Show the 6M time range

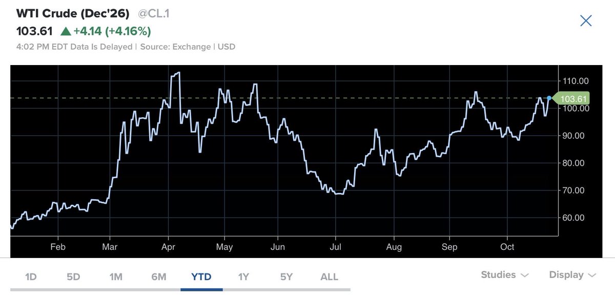(x=159, y=277)
